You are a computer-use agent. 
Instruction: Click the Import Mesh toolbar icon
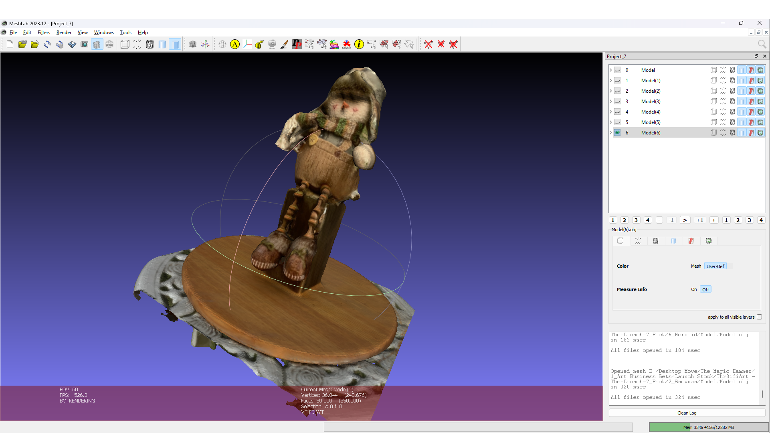click(x=34, y=44)
